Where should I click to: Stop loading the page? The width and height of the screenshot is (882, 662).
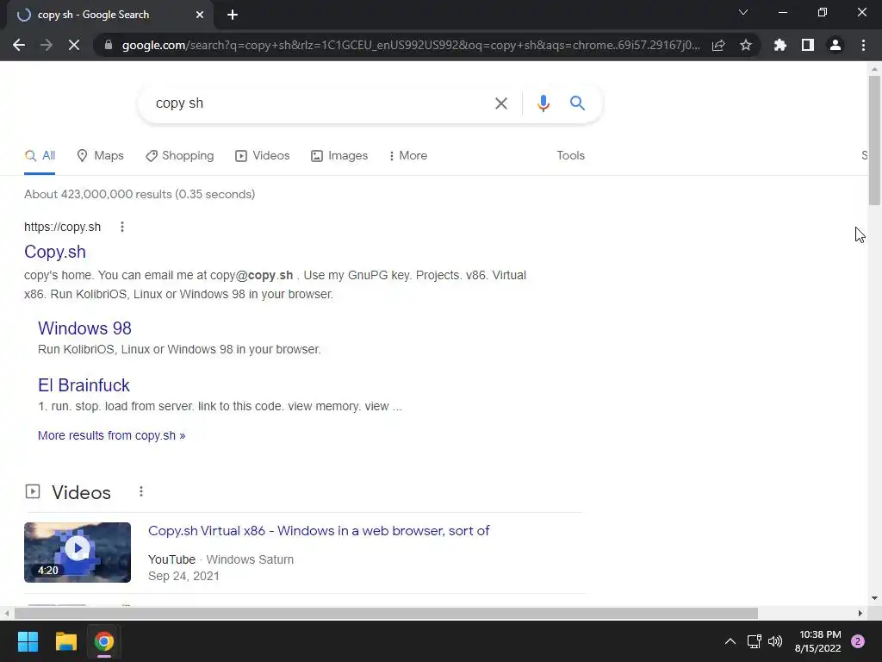click(74, 45)
